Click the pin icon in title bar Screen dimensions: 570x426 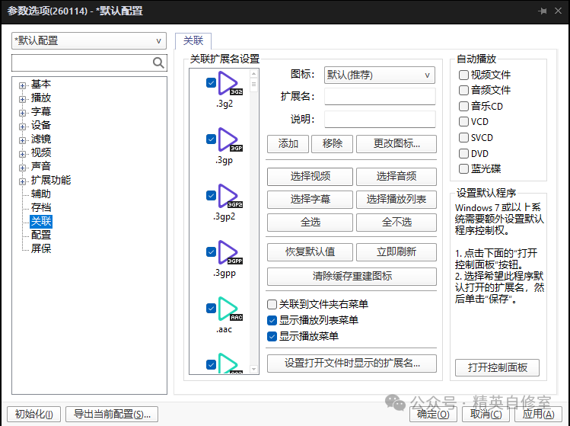tap(543, 11)
